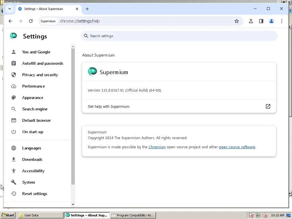
Task: Open Performance settings section
Action: coord(34,86)
